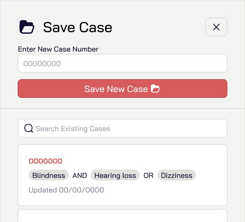The width and height of the screenshot is (245, 222).
Task: Click the 00000000 placeholder text
Action: [x=42, y=63]
